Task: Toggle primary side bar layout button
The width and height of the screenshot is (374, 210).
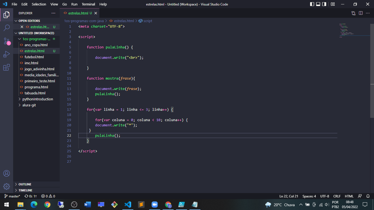Action: point(312,4)
